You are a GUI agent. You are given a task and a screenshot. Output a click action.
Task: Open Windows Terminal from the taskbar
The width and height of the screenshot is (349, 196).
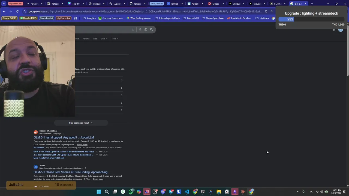click(x=203, y=192)
